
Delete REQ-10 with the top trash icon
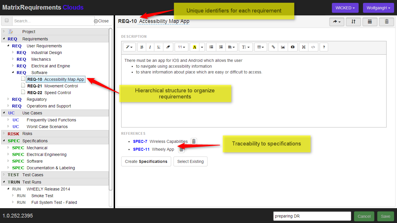coord(387,22)
